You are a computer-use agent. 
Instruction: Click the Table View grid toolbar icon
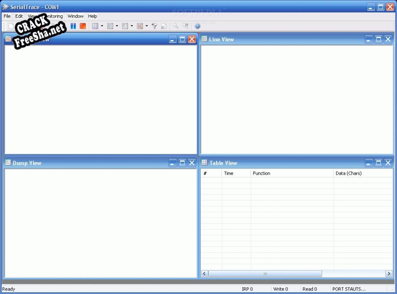(95, 26)
